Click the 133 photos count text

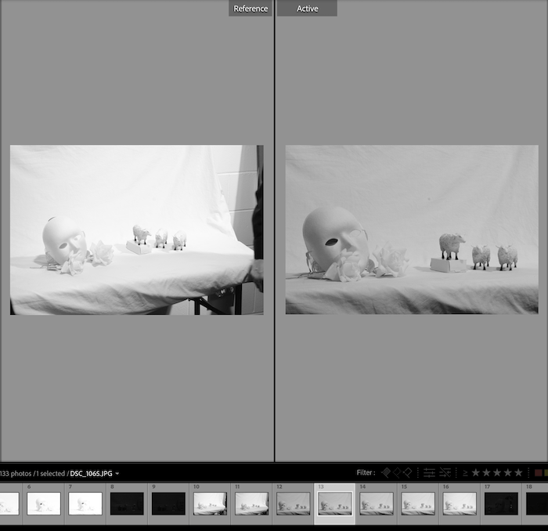click(16, 474)
